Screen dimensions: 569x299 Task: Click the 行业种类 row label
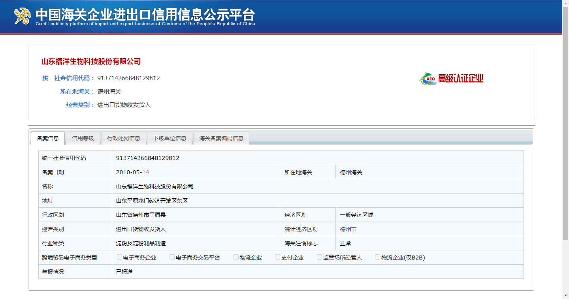53,243
